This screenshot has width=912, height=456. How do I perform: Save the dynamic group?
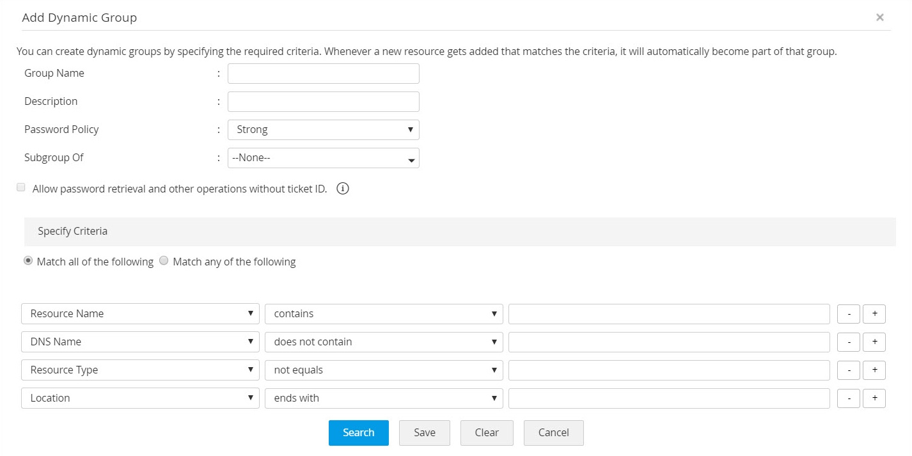(424, 433)
